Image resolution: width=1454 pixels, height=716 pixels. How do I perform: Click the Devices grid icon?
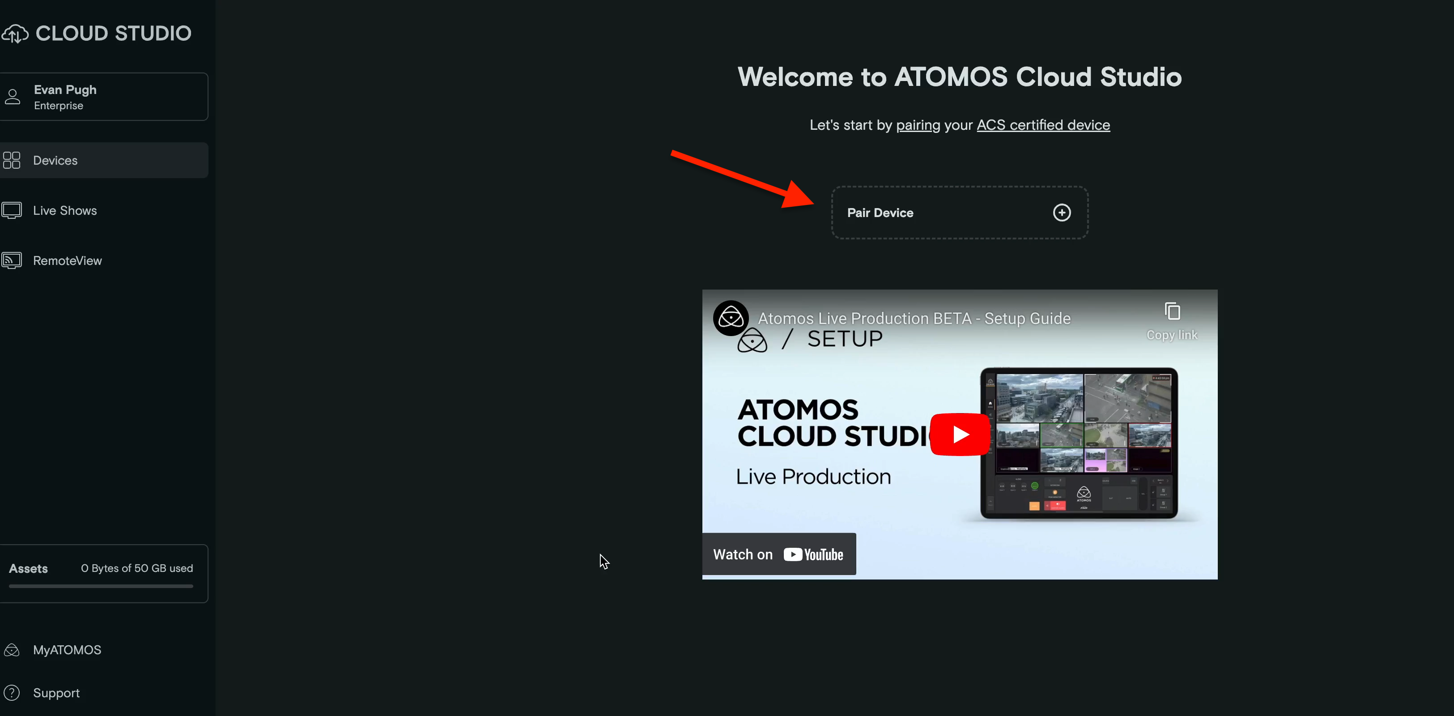[x=11, y=160]
